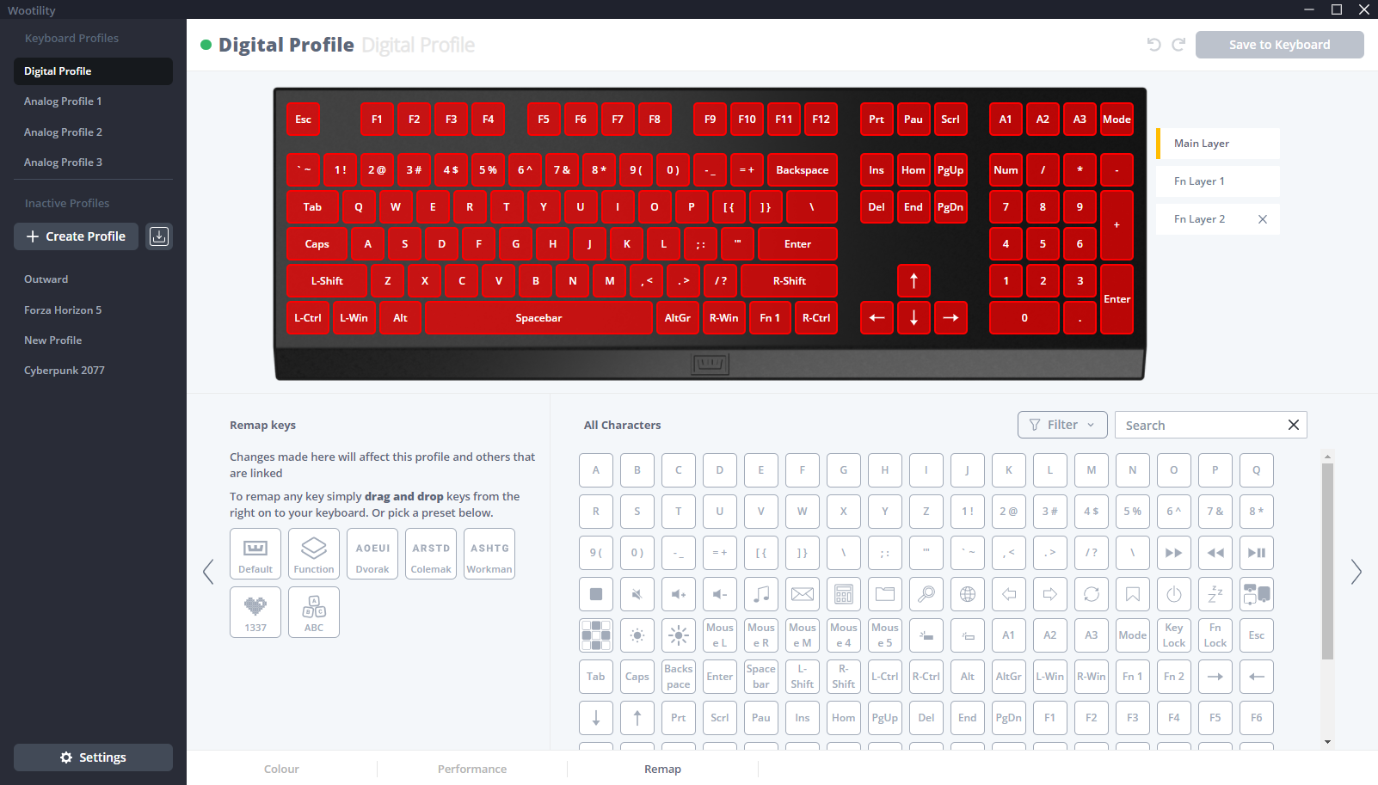1378x785 pixels.
Task: Click the undo arrow icon
Action: [1154, 45]
